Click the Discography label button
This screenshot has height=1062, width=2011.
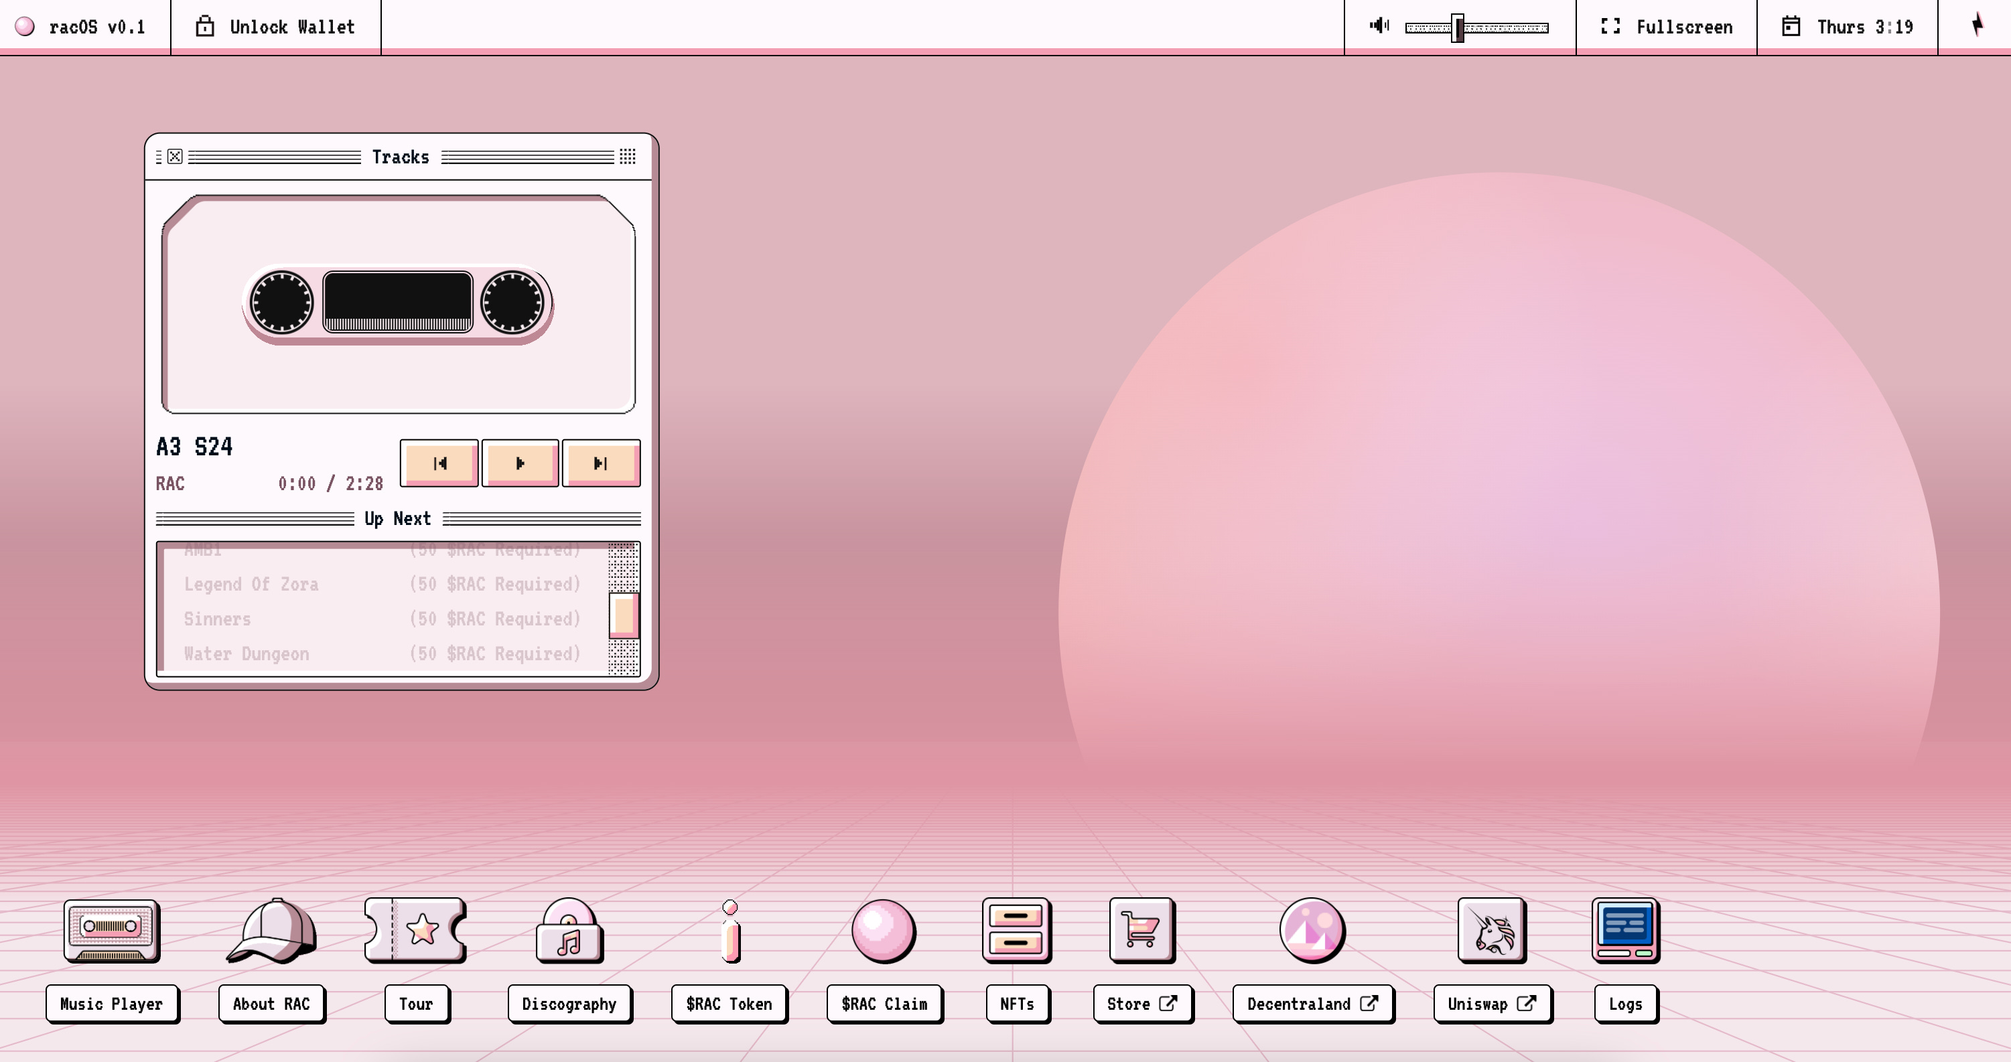pos(569,1004)
